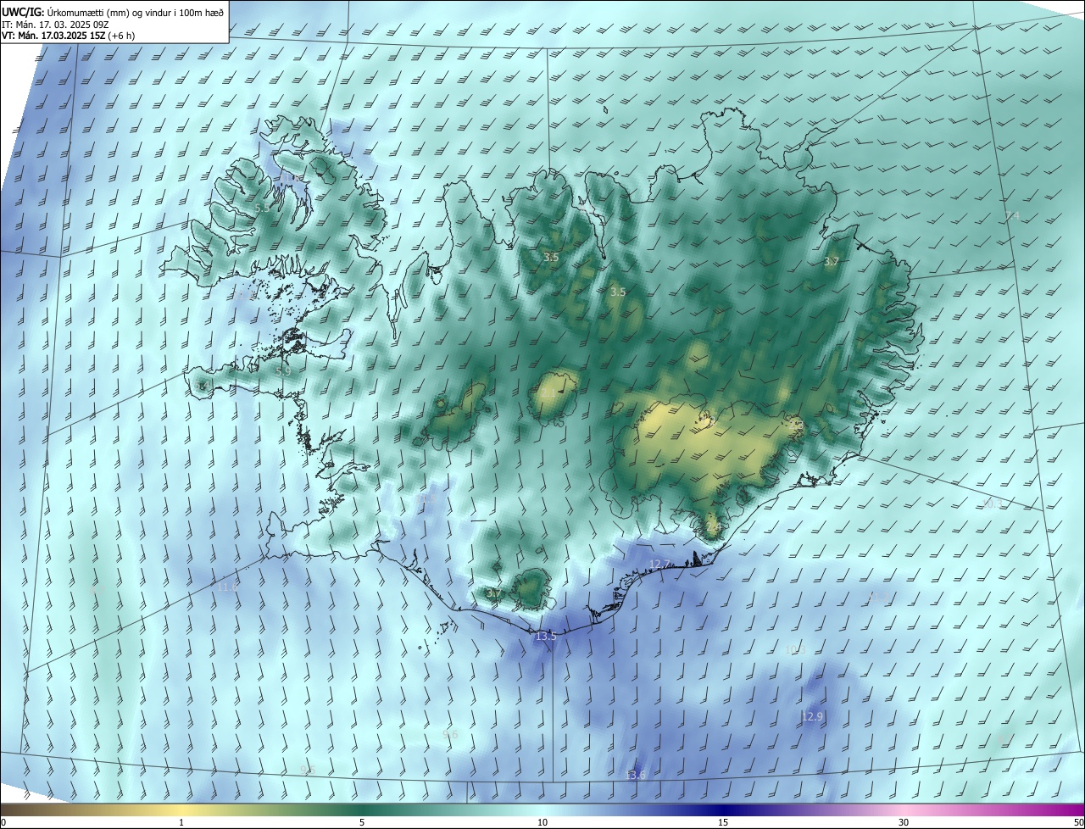Click the 0 tick on the color scale
The image size is (1085, 829).
point(3,822)
